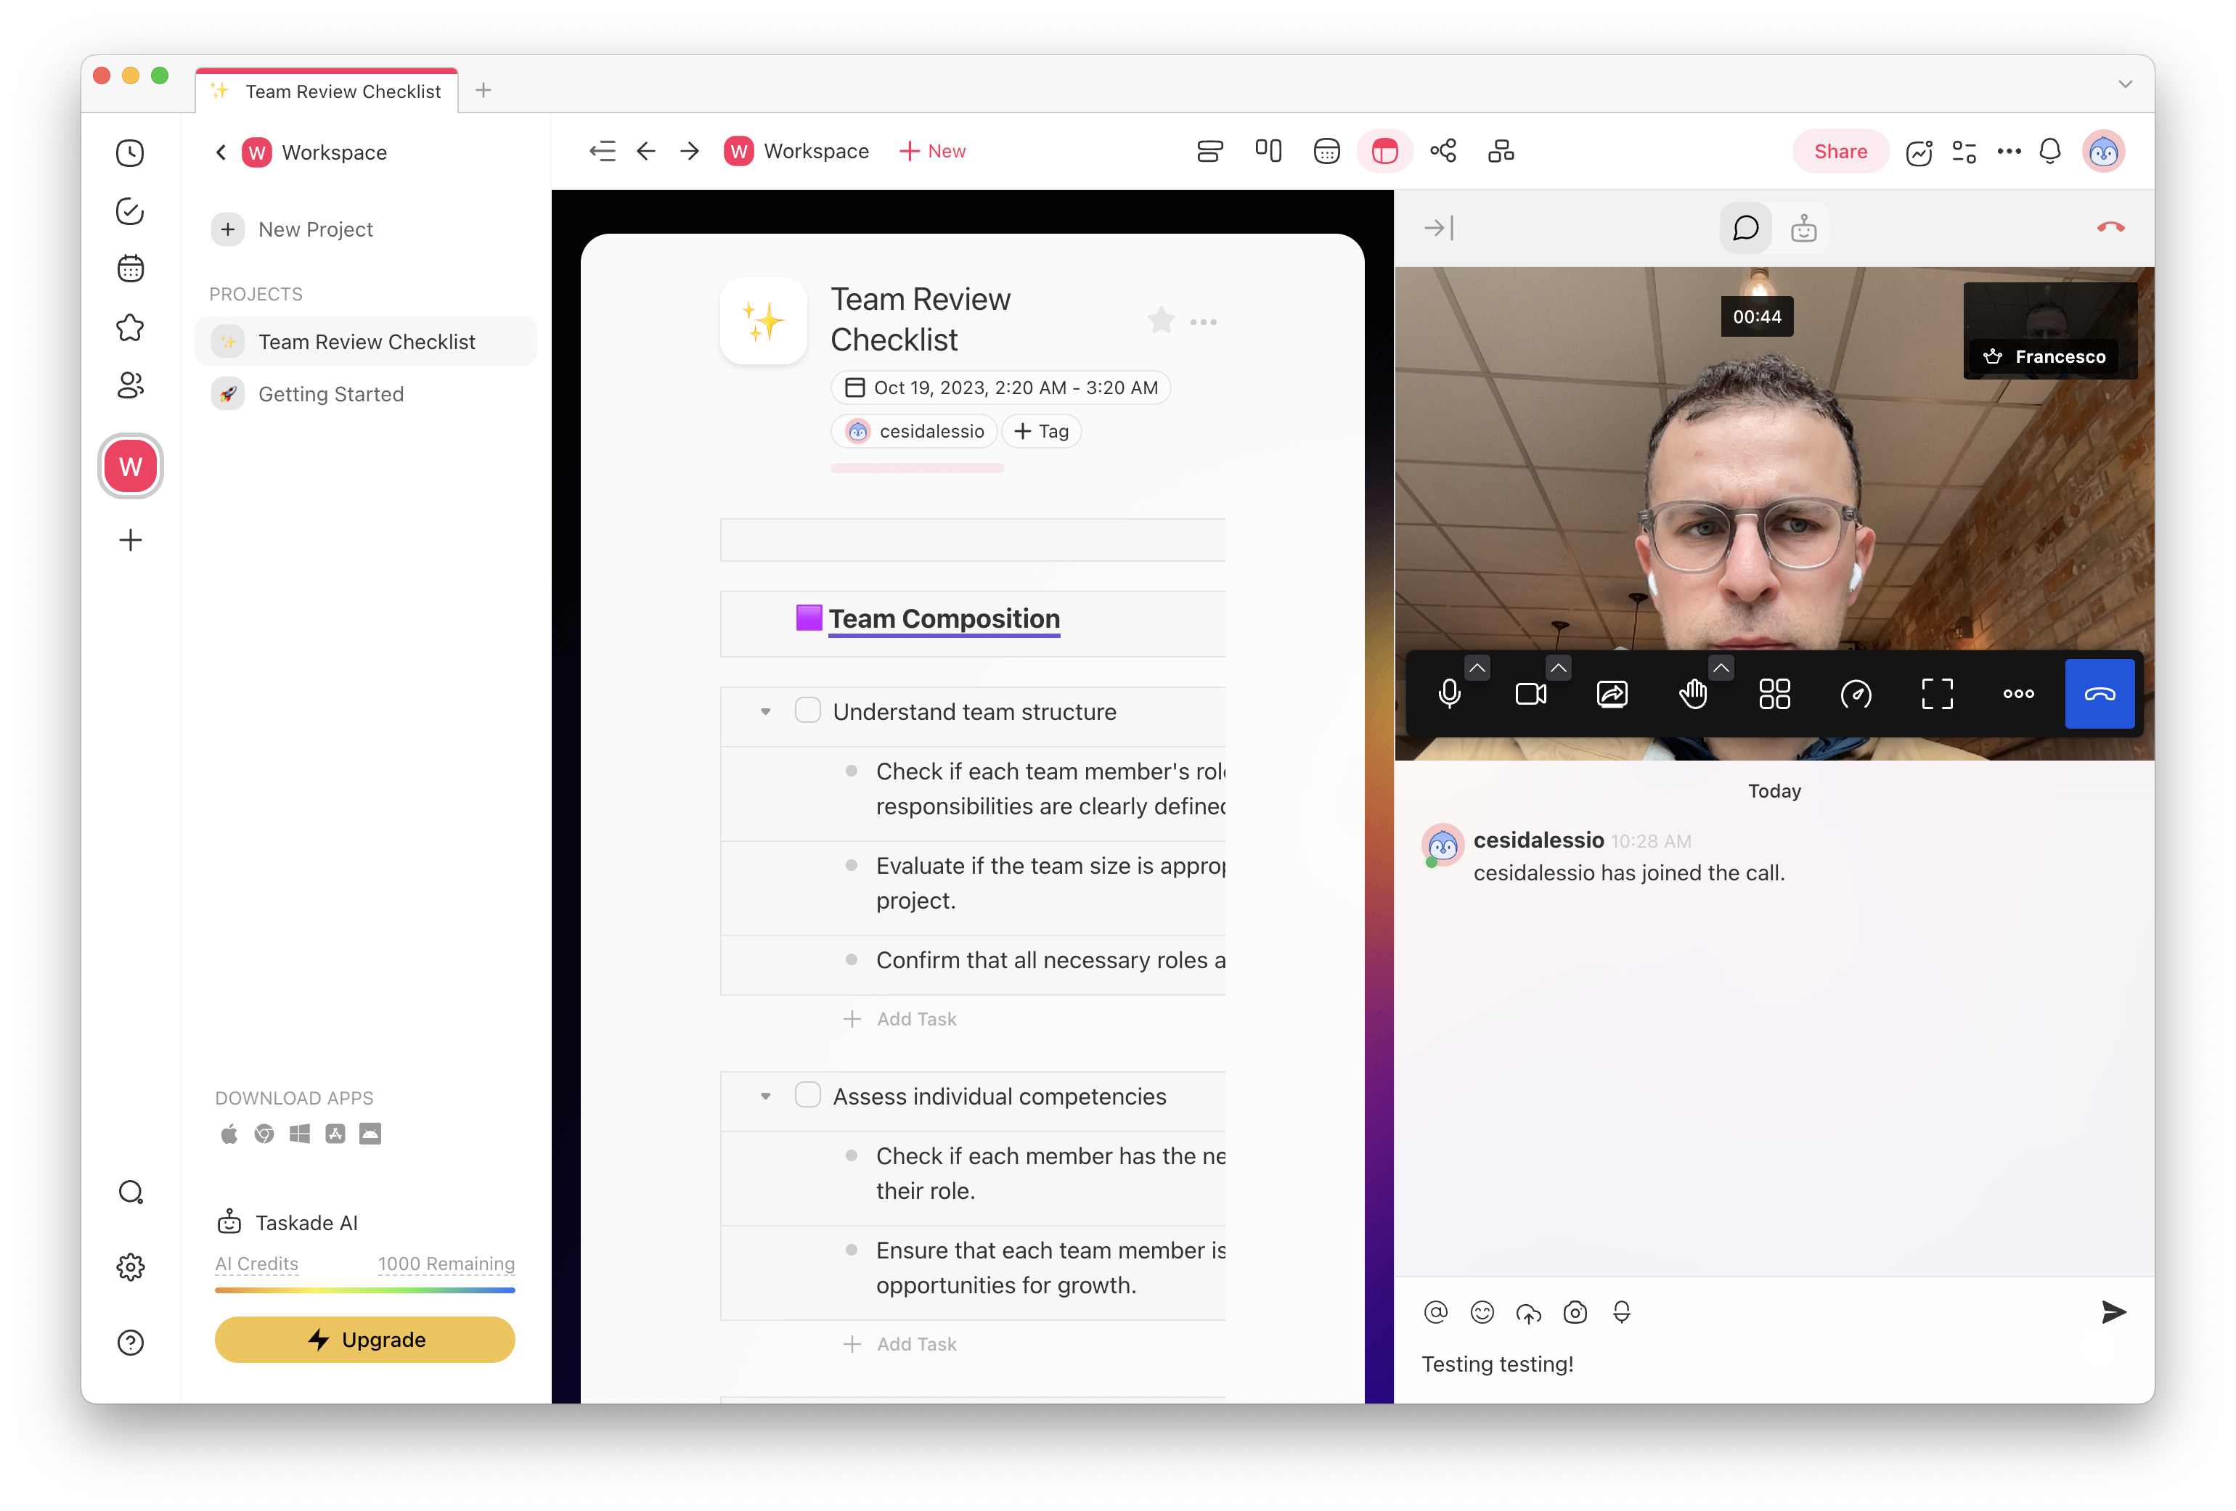
Task: Start screen sharing in the call toolbar
Action: click(x=1612, y=694)
